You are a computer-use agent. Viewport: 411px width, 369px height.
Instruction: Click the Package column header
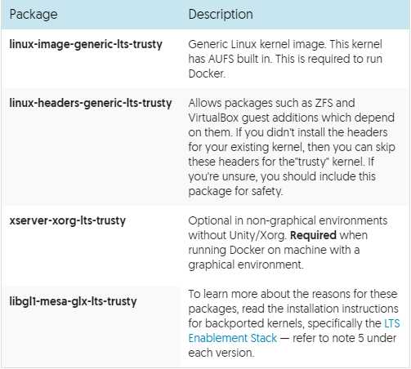click(x=34, y=15)
